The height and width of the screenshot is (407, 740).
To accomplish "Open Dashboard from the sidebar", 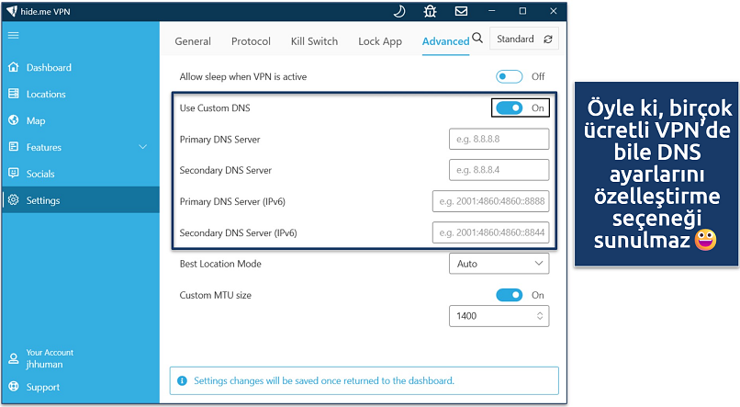I will pos(48,68).
